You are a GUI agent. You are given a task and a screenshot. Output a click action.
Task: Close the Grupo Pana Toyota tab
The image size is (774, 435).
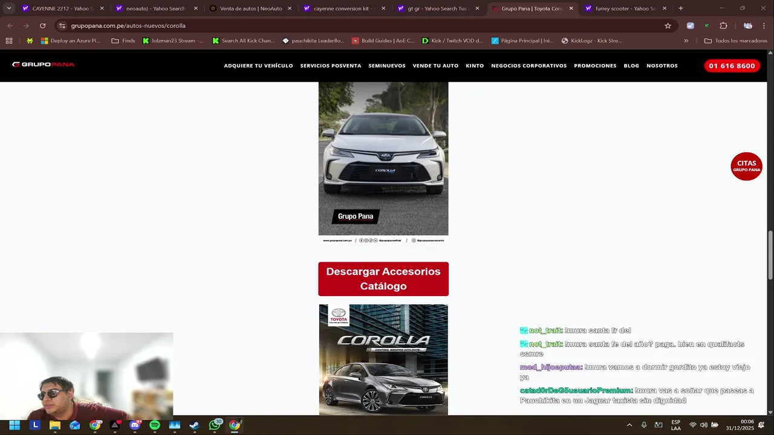(x=571, y=8)
